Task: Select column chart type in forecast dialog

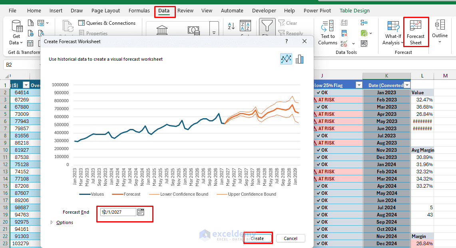Action: [x=300, y=59]
